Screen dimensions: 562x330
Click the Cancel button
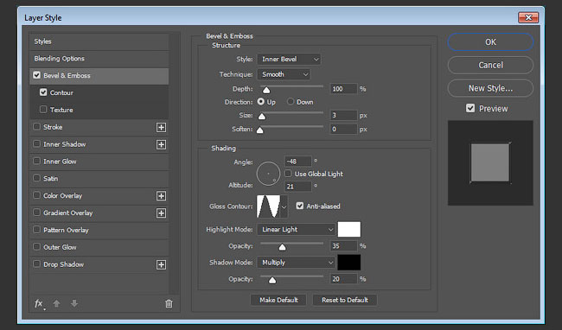click(490, 65)
